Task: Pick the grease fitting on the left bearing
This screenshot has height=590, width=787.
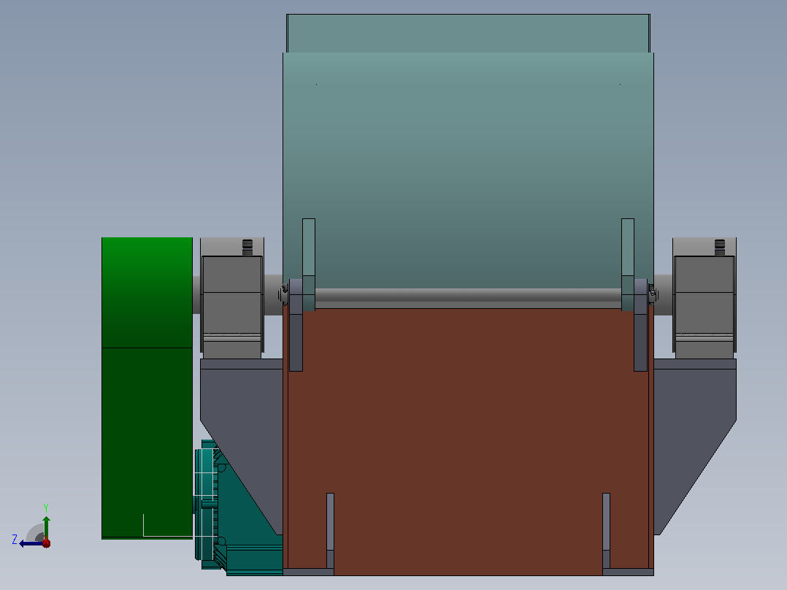Action: tap(247, 247)
